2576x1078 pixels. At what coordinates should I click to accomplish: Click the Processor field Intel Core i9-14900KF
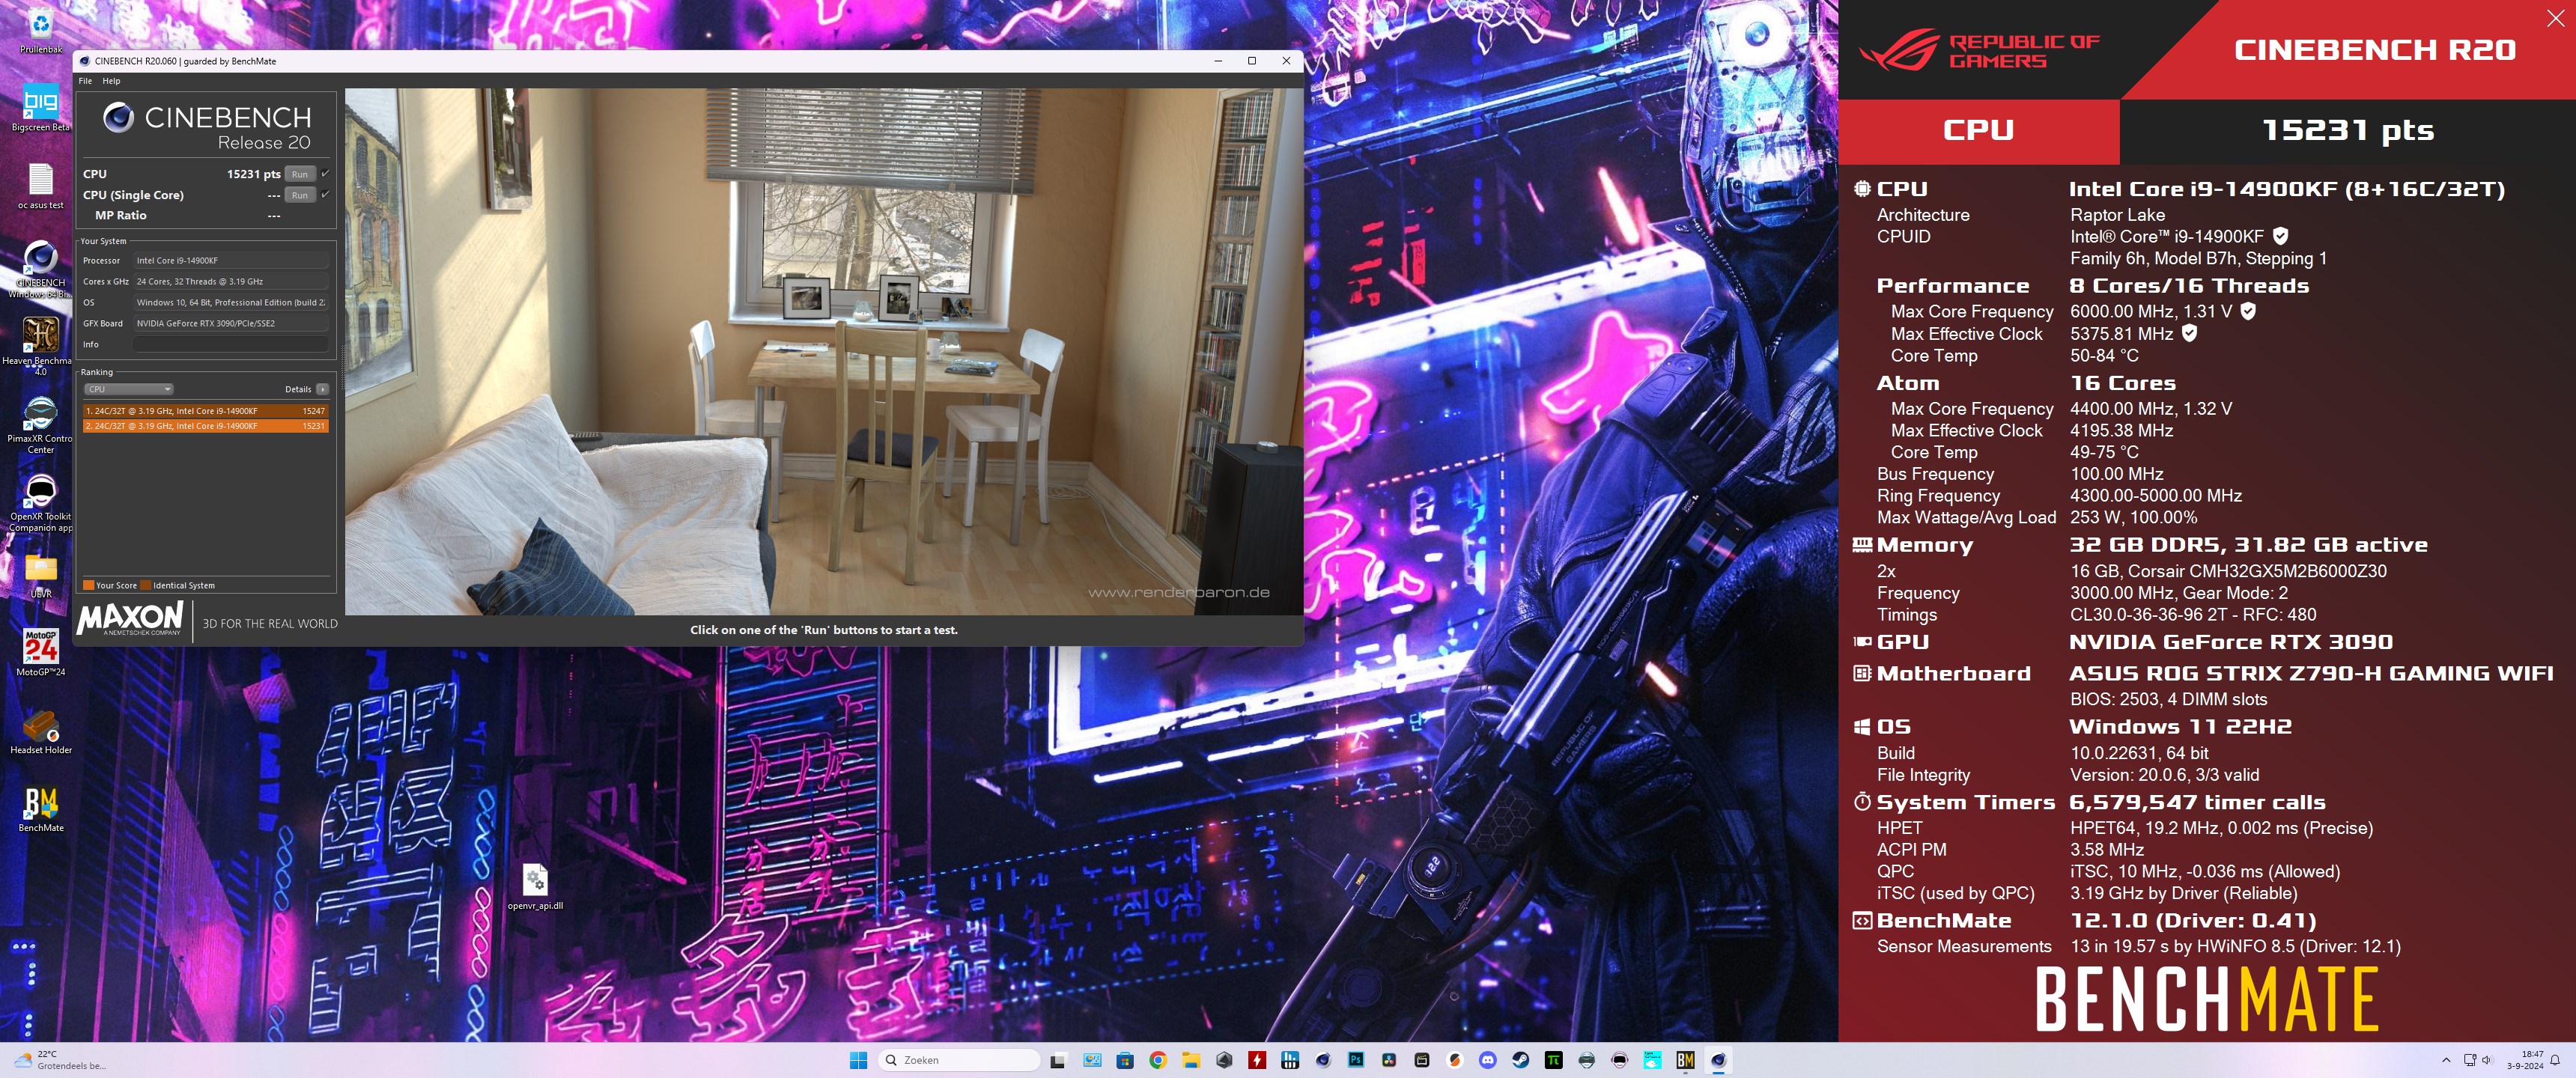pyautogui.click(x=231, y=260)
